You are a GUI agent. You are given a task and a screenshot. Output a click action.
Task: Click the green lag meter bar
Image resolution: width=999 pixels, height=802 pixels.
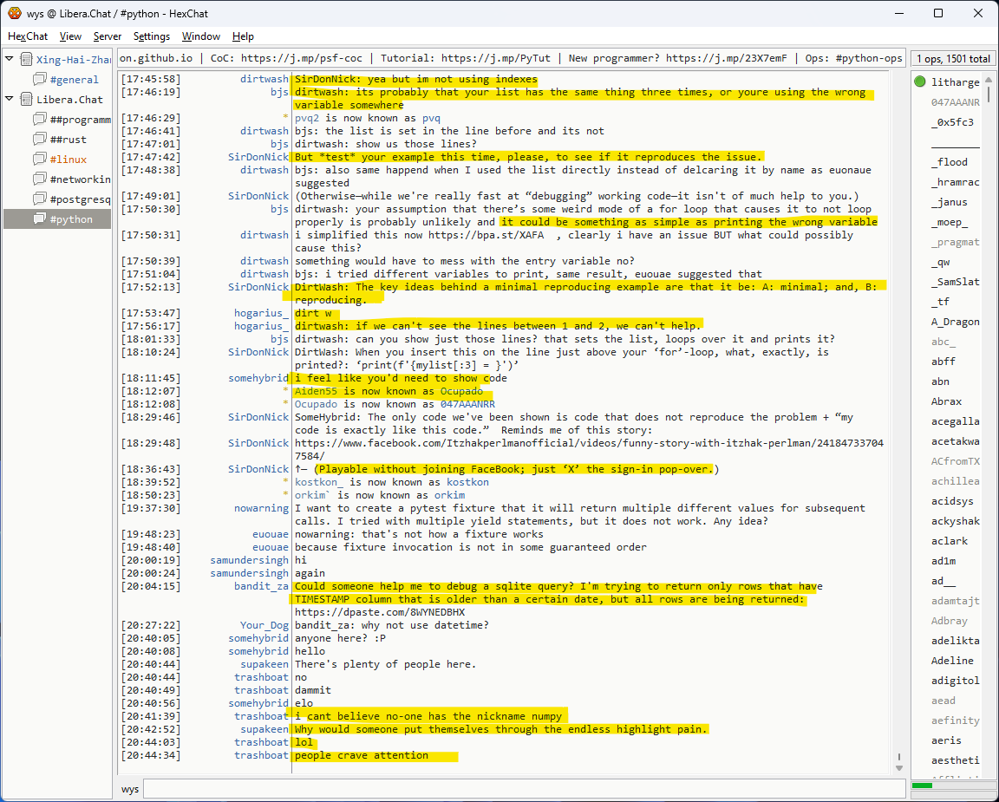coord(923,786)
